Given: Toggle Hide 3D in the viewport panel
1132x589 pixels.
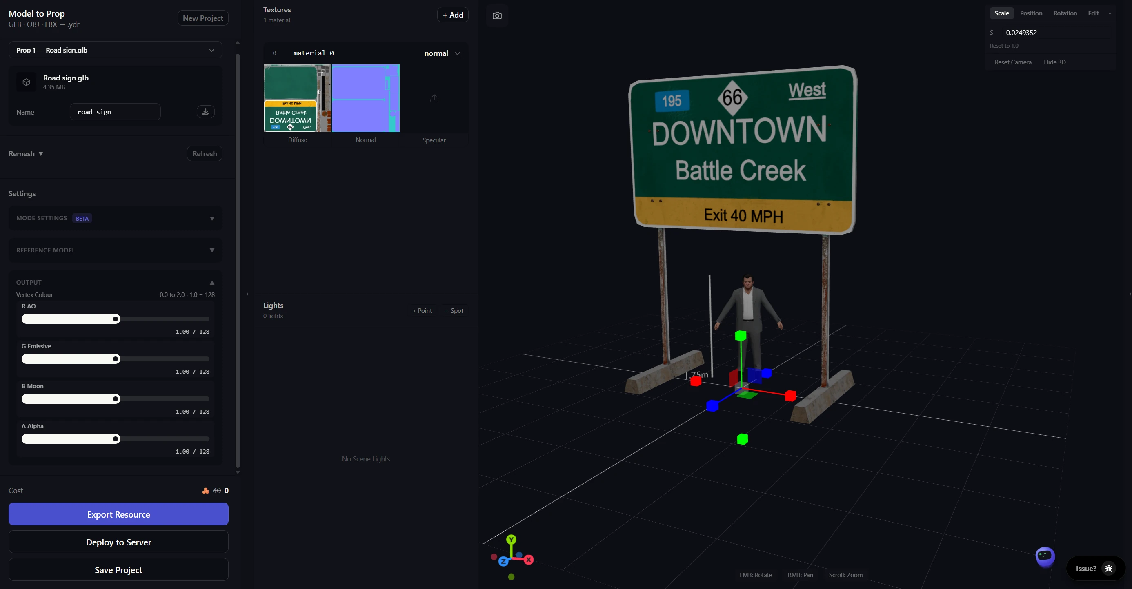Looking at the screenshot, I should pyautogui.click(x=1054, y=62).
